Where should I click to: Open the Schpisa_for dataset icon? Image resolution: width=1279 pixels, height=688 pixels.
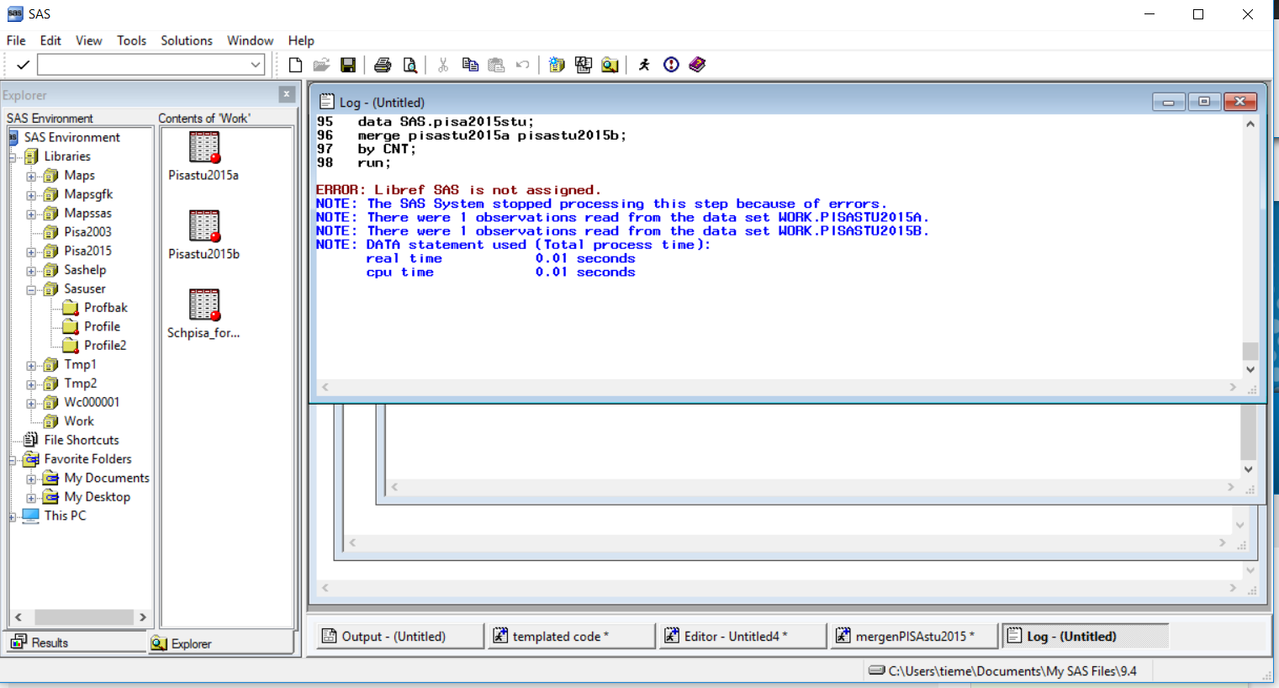(x=203, y=304)
